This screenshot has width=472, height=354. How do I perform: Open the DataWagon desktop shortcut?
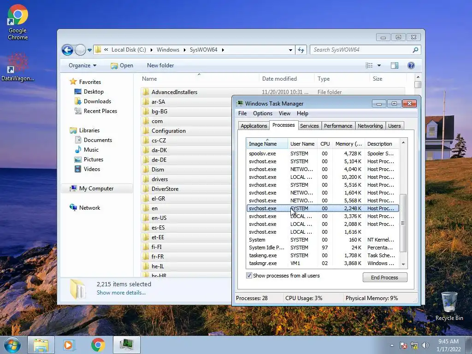point(18,67)
